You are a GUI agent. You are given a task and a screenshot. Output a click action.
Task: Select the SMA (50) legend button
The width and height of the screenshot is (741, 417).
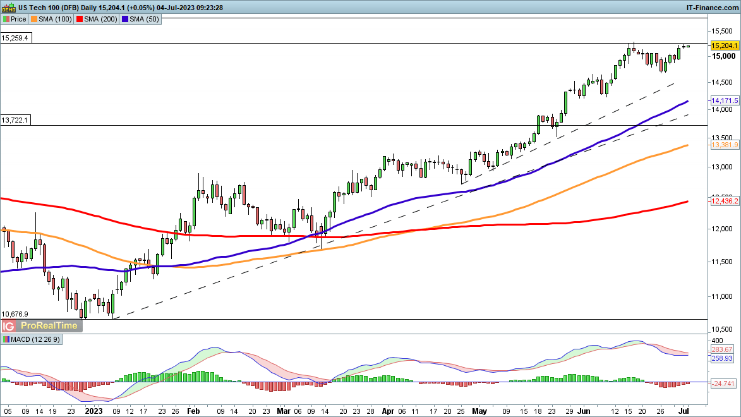[x=140, y=19]
